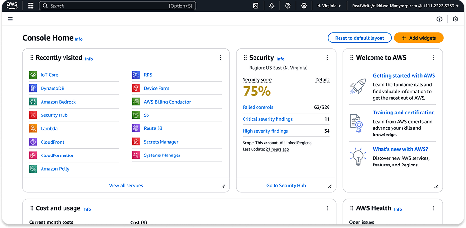The height and width of the screenshot is (228, 466).
Task: Launch CloudShell from the top bar
Action: tap(256, 6)
